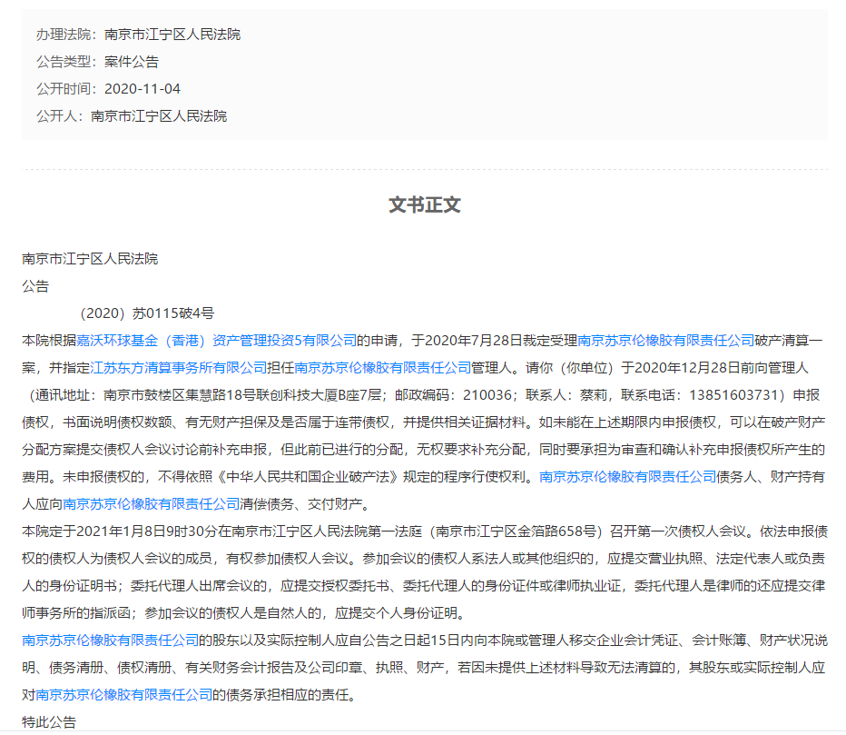Viewport: 846px width, 735px height.
Task: Click 《中华人民共和国企业破产法》 text
Action: [308, 477]
